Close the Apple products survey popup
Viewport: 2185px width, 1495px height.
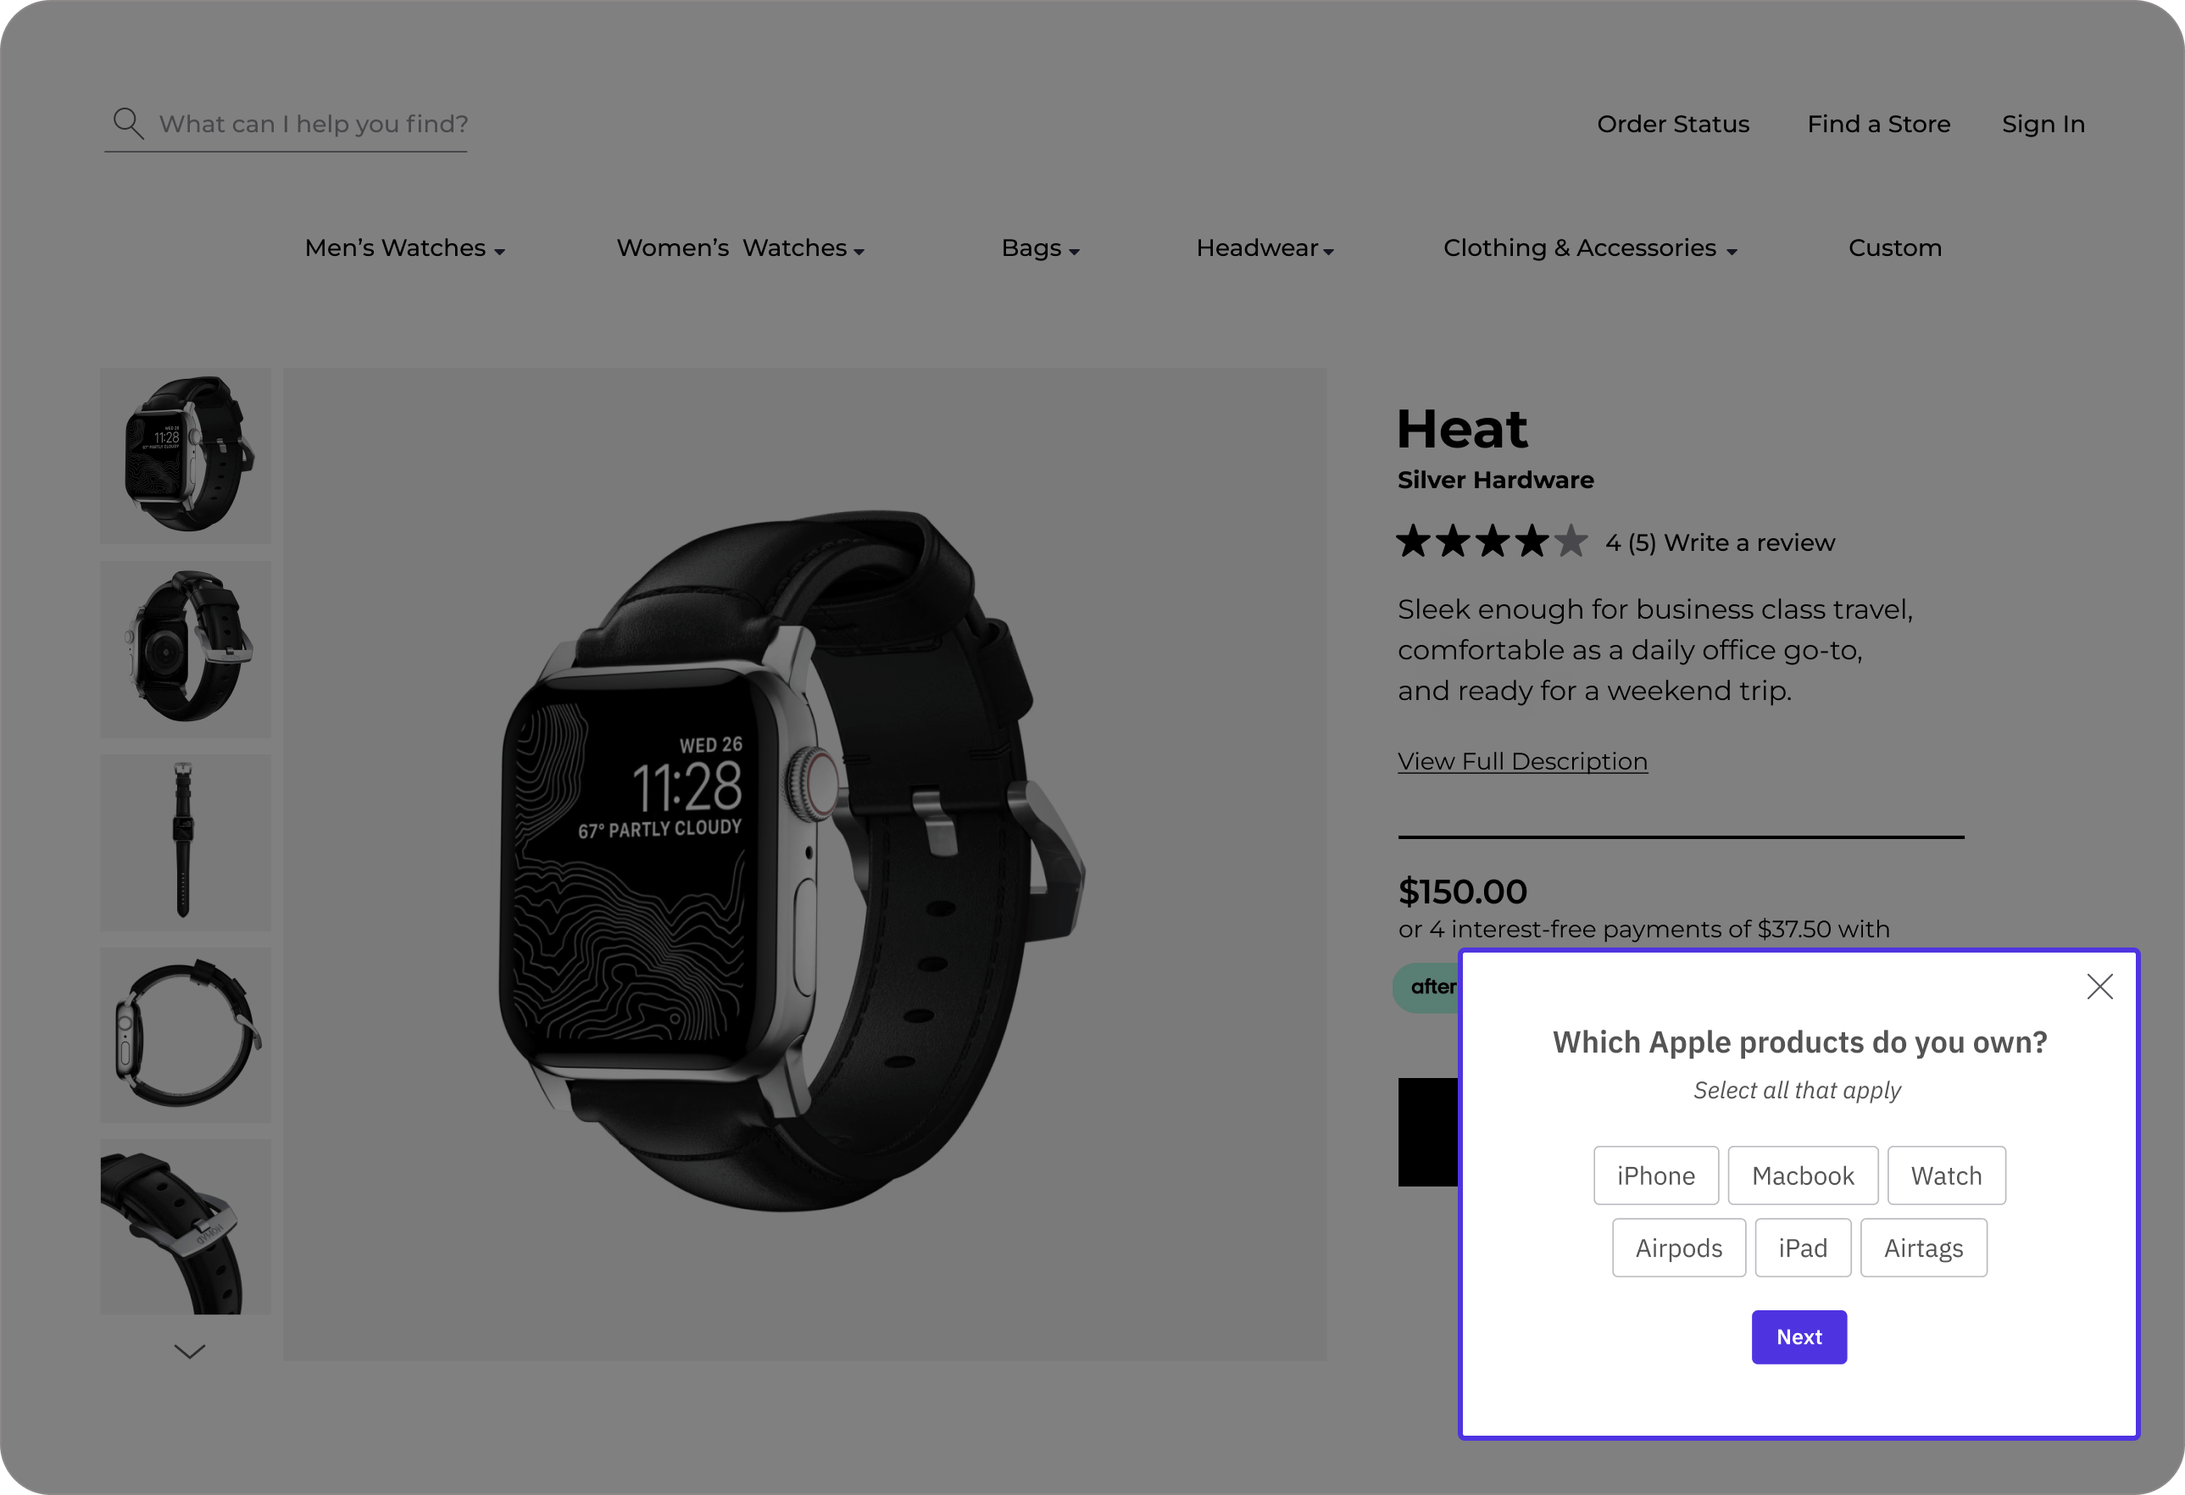pos(2099,986)
